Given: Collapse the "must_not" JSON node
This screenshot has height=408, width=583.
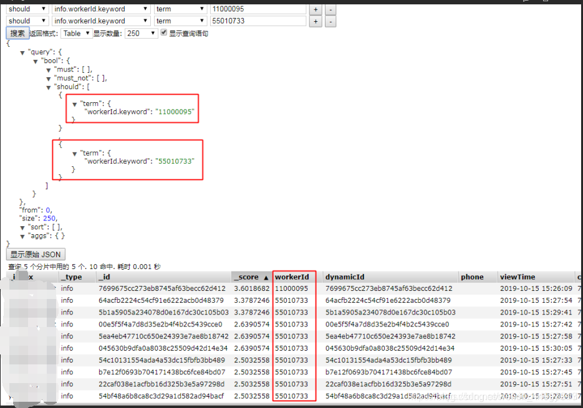Looking at the screenshot, I should click(49, 78).
